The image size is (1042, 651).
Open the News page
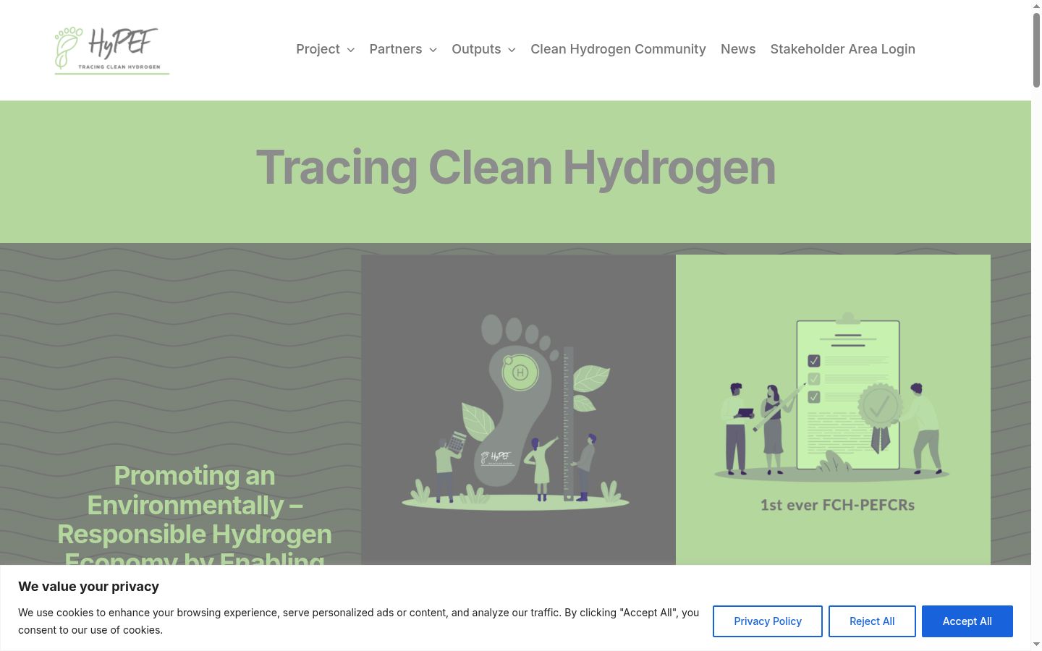[738, 49]
